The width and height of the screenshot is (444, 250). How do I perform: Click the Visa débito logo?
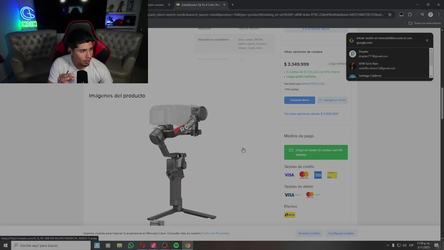click(x=292, y=195)
